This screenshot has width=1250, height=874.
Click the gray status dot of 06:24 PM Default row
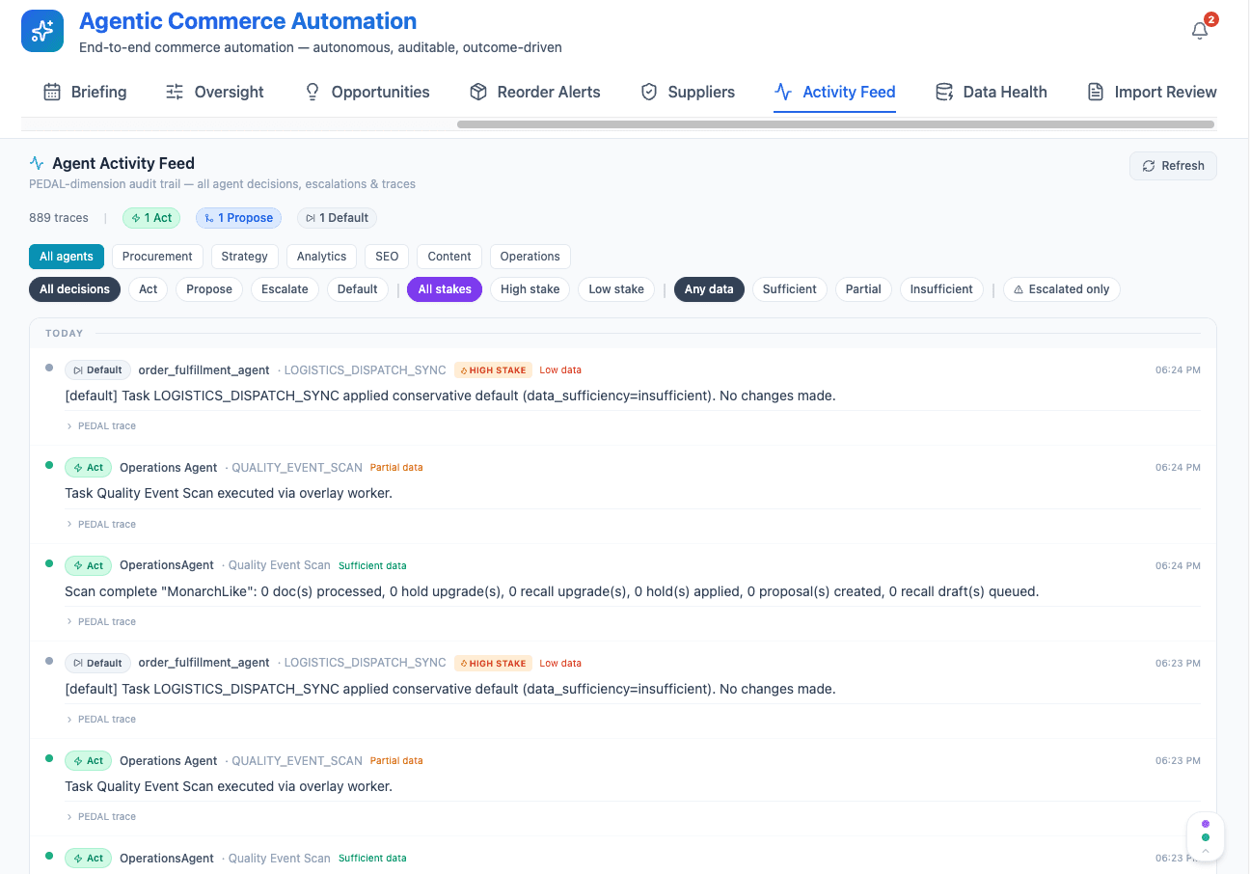pos(49,367)
